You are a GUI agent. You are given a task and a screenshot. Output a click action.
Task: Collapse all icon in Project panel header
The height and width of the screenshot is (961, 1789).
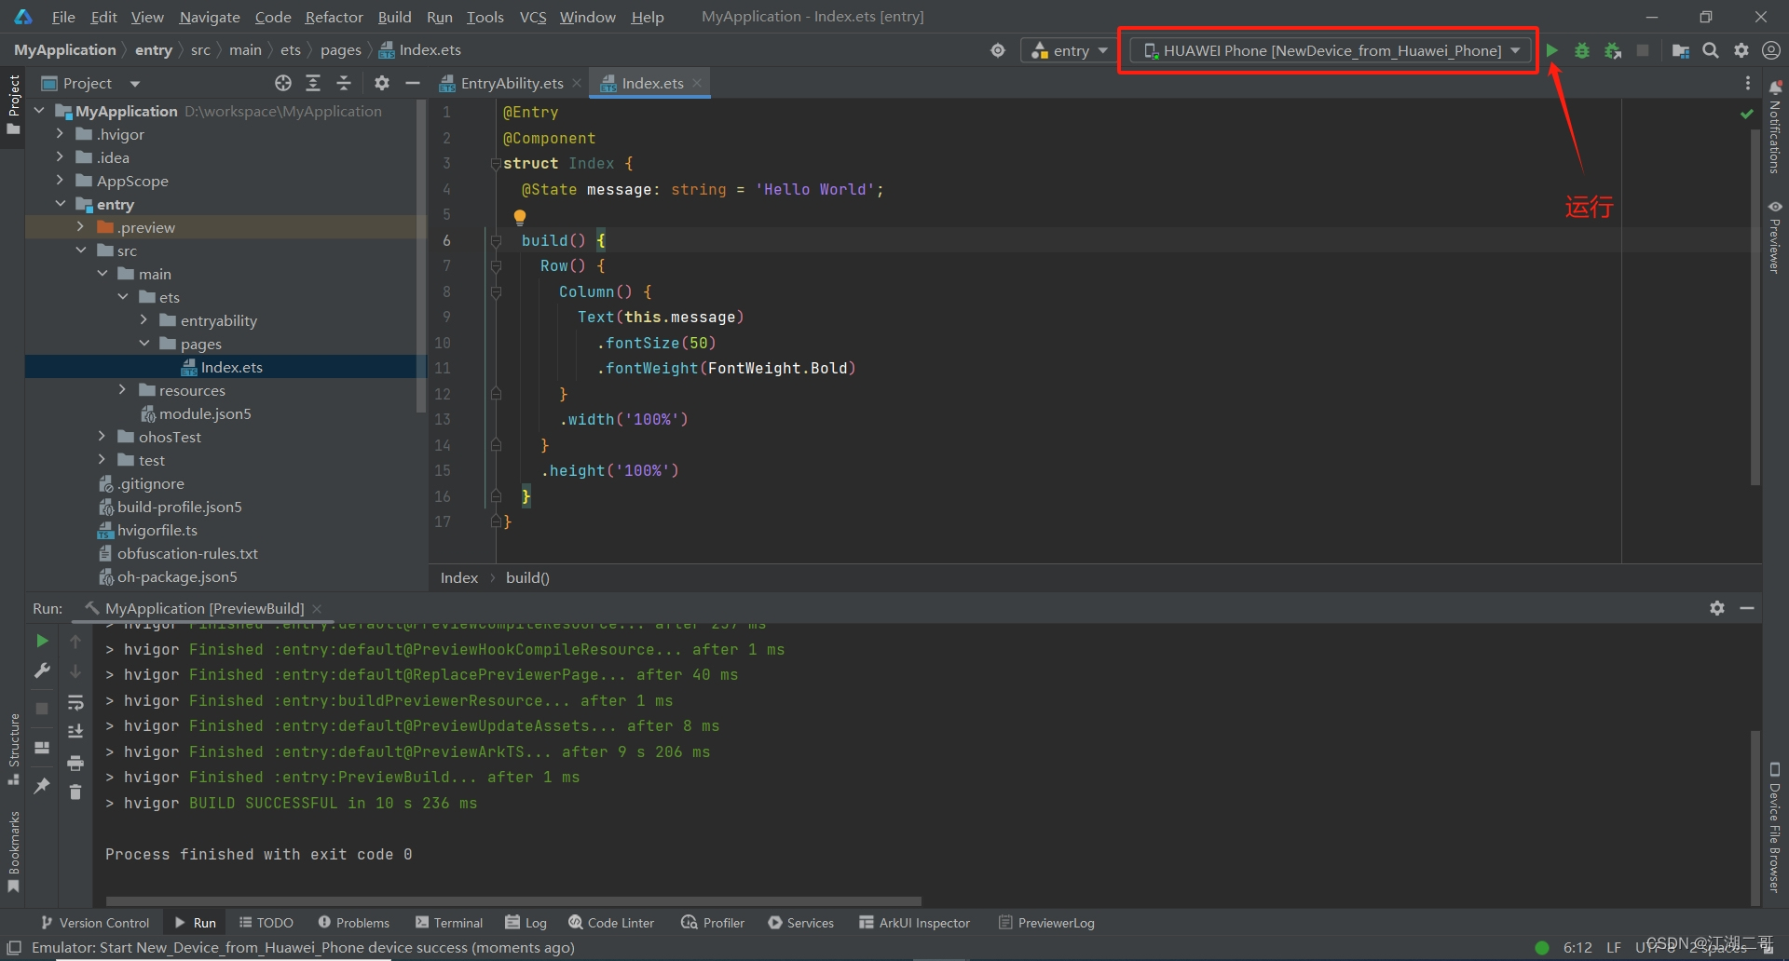344,83
